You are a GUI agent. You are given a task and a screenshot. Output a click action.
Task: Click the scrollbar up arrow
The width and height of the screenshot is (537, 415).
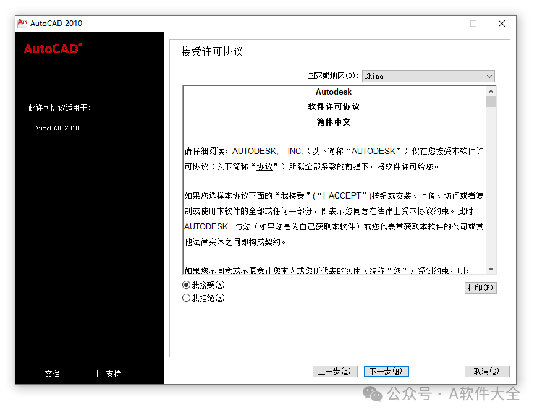pyautogui.click(x=491, y=90)
